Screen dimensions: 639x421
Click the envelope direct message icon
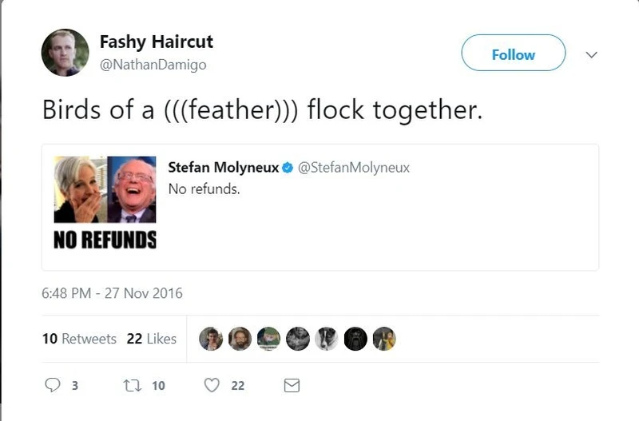coord(292,385)
